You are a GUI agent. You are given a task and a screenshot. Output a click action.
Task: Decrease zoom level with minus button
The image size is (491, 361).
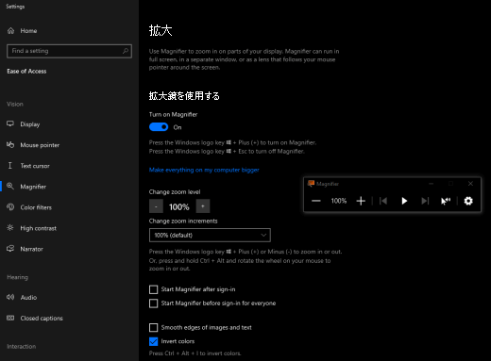coord(156,206)
